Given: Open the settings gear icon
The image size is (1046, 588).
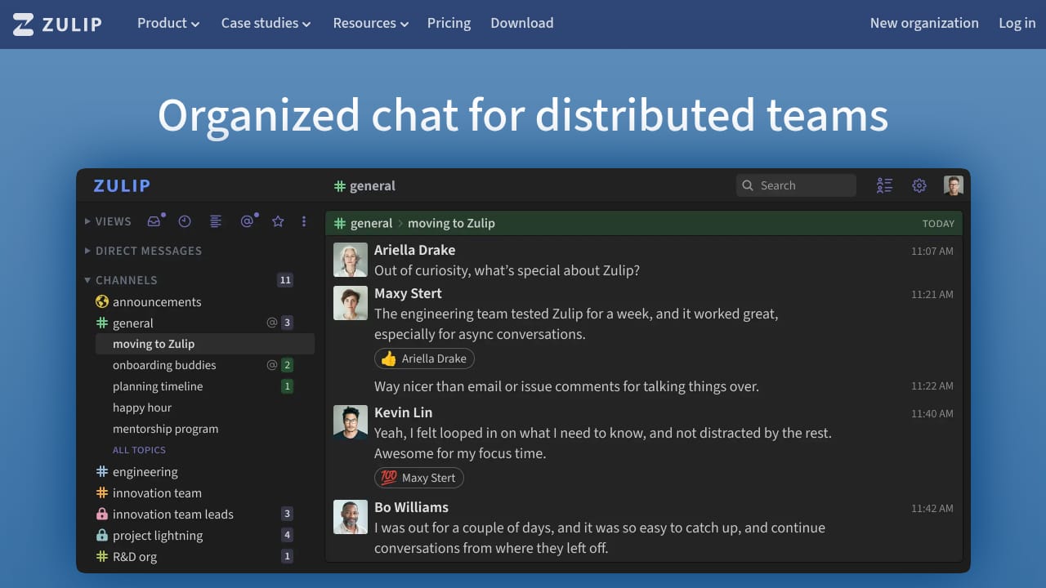Looking at the screenshot, I should (919, 185).
